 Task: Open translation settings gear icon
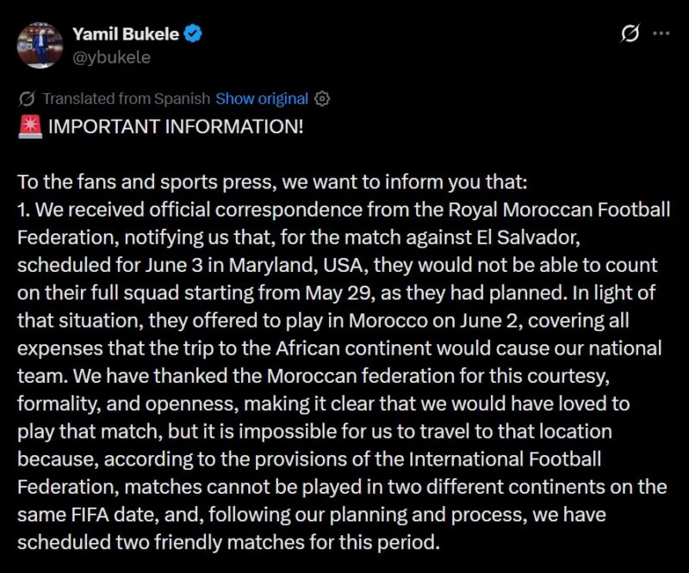(322, 99)
